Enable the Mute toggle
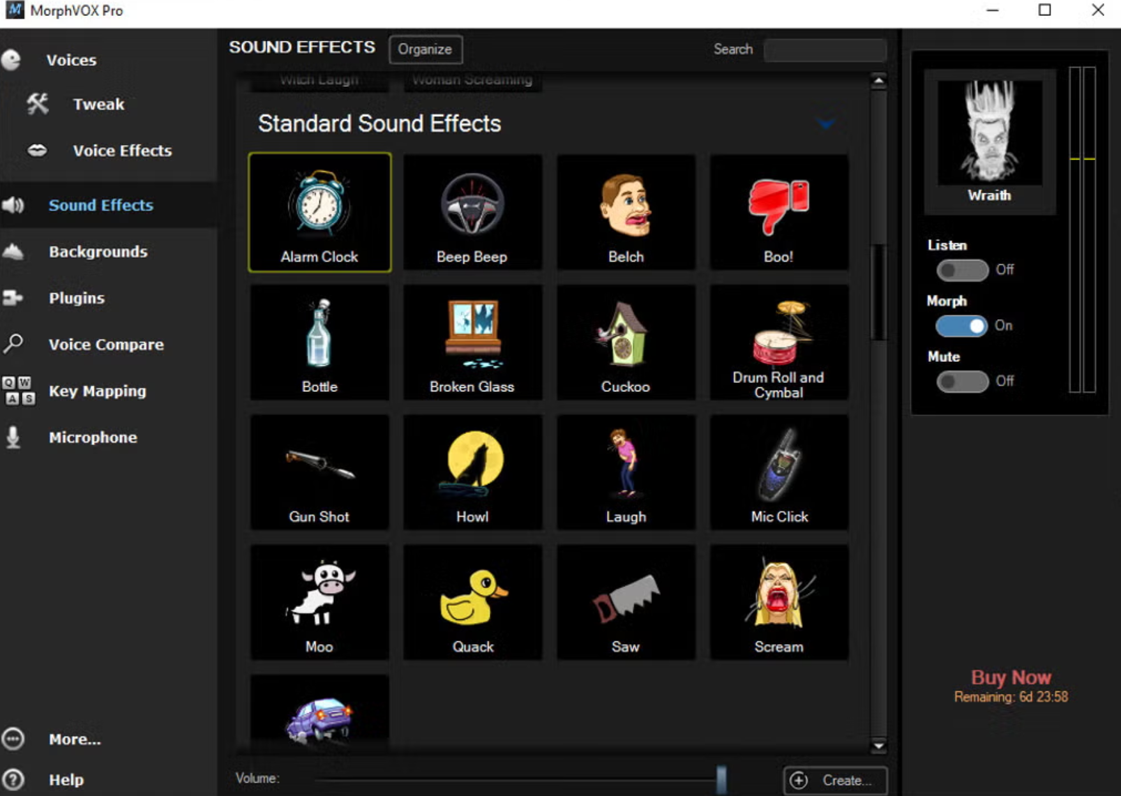The height and width of the screenshot is (796, 1121). (x=963, y=380)
